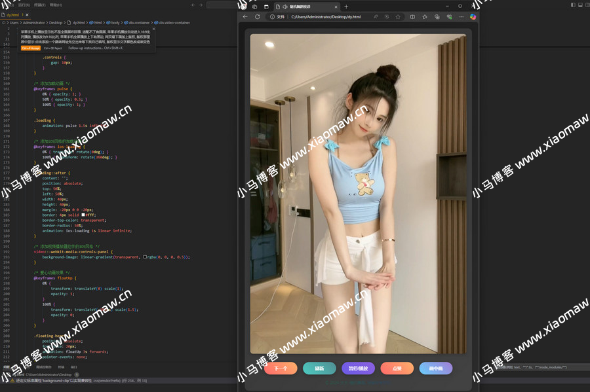The image size is (590, 392).
Task: Click the Ctrl+⌫ Reject option
Action: 53,48
